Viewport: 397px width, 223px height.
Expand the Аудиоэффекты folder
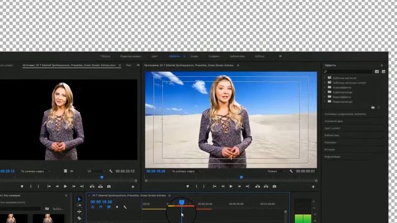[x=325, y=87]
